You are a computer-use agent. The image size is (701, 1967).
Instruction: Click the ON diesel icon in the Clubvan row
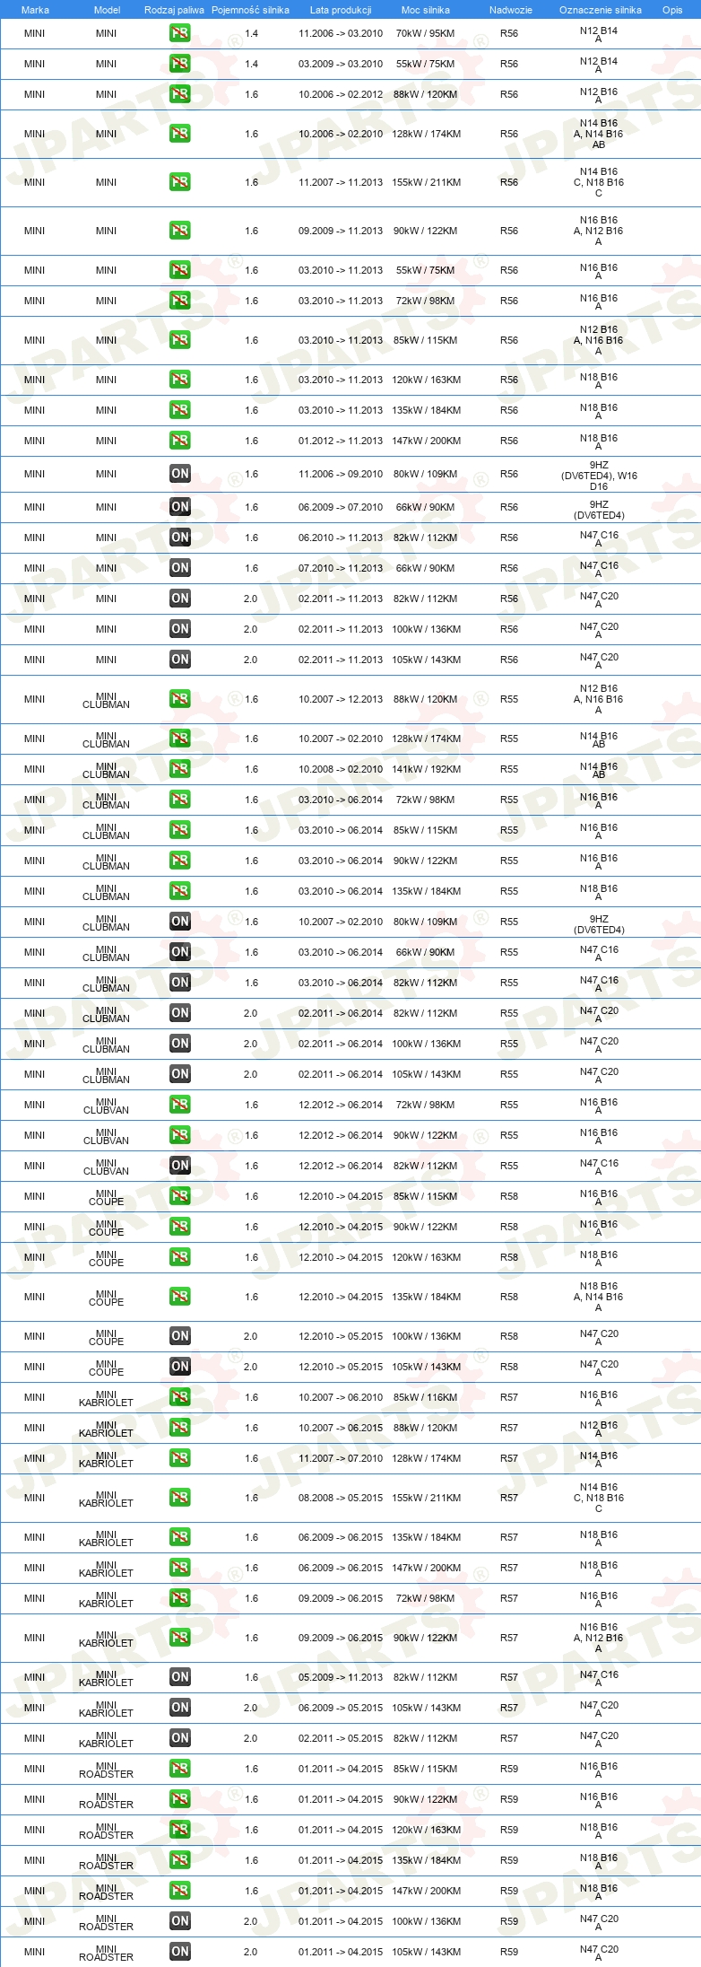point(180,1166)
